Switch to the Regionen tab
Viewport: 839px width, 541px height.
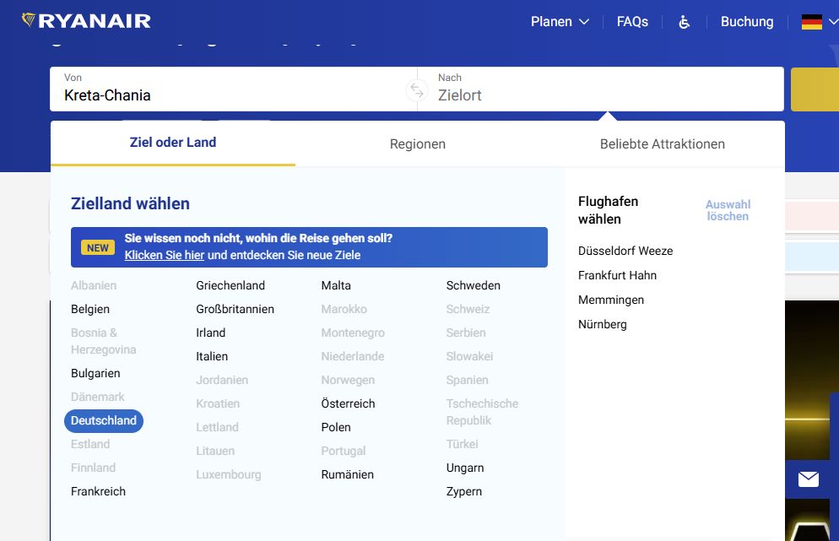(x=417, y=143)
